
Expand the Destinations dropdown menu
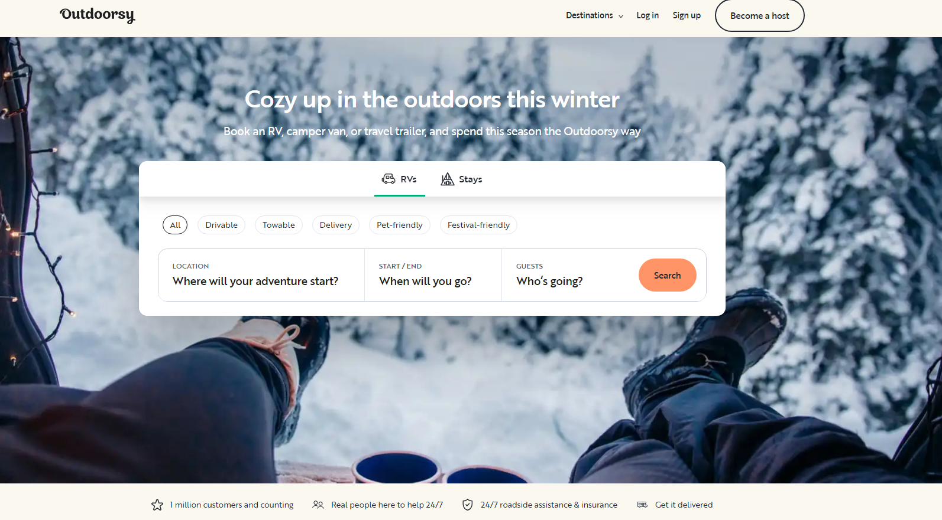point(594,15)
